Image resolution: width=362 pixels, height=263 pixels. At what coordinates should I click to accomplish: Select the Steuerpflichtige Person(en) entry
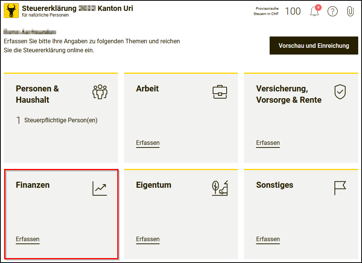pyautogui.click(x=61, y=120)
